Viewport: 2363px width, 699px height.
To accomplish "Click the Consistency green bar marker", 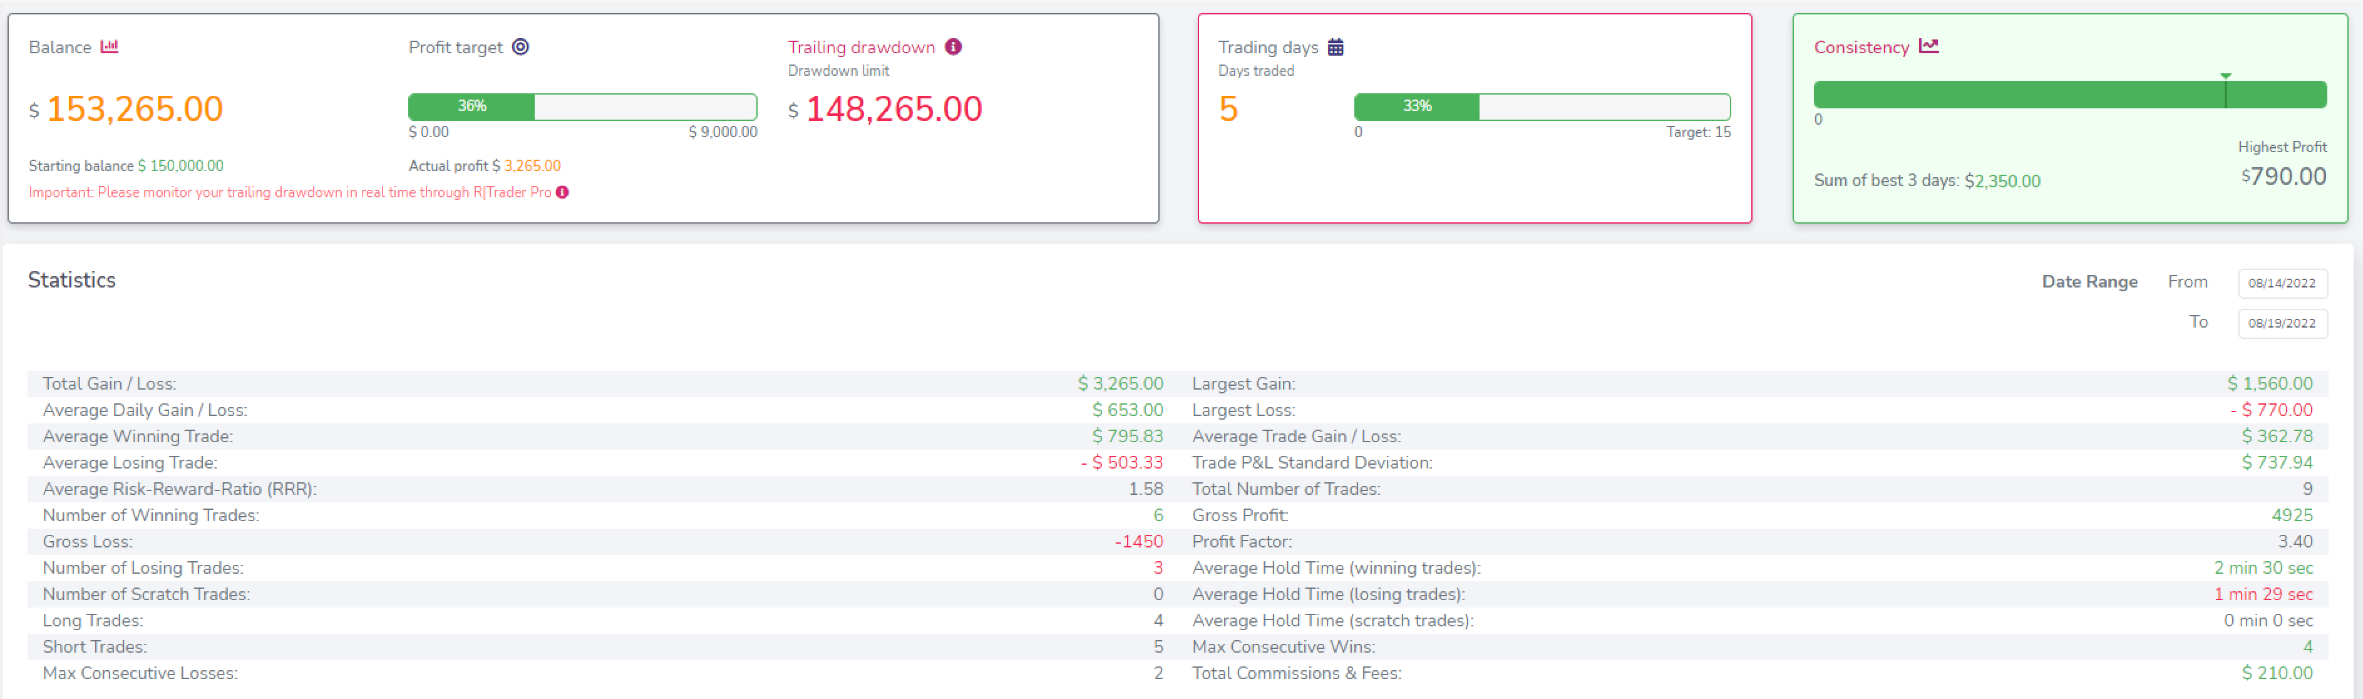I will [x=2225, y=91].
